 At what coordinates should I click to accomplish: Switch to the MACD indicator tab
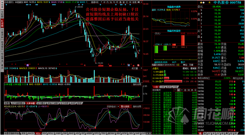click(31, 133)
